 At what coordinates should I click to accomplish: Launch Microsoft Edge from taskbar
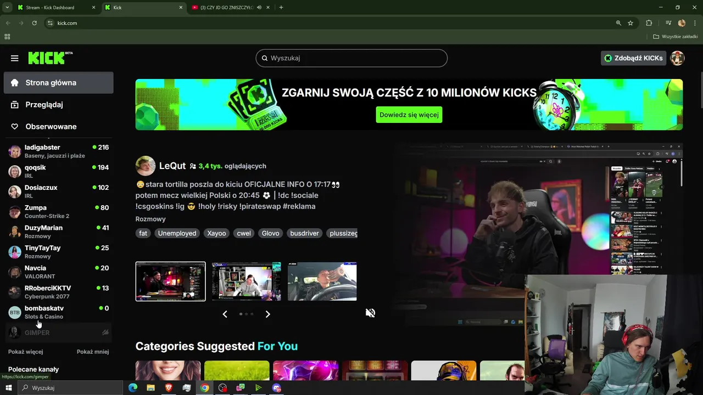[132, 388]
